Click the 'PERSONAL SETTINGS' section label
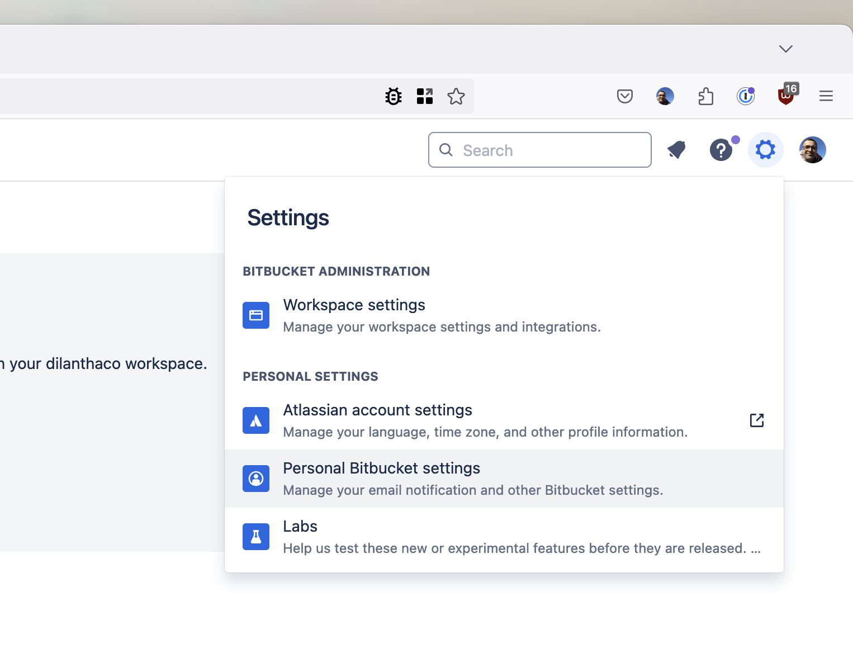The width and height of the screenshot is (853, 672). [x=310, y=376]
